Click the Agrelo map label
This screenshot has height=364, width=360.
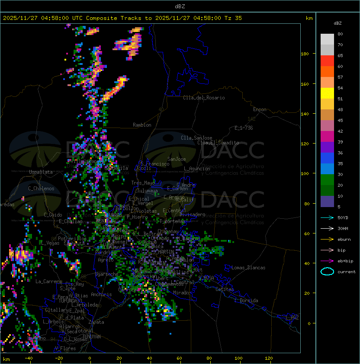click(106, 260)
